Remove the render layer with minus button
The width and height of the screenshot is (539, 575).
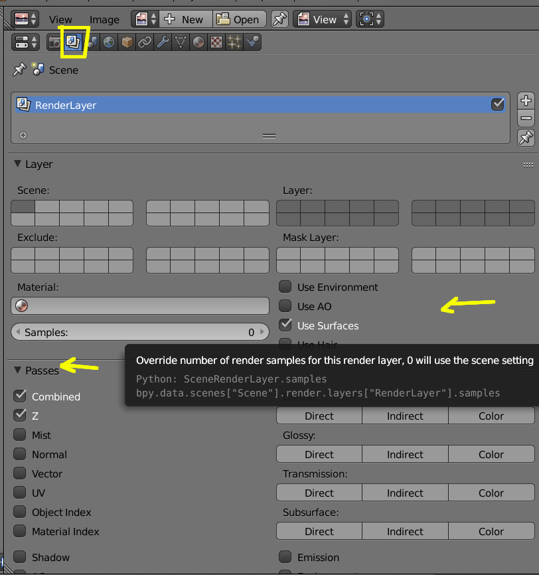coord(526,118)
